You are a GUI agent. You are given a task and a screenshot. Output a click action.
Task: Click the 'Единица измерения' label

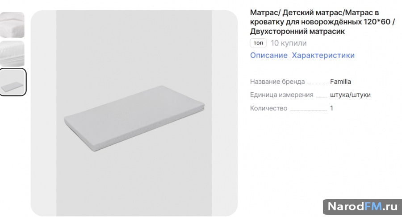(x=282, y=95)
